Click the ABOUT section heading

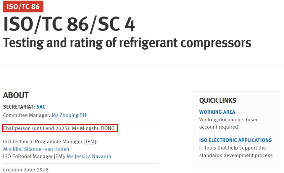tap(16, 95)
